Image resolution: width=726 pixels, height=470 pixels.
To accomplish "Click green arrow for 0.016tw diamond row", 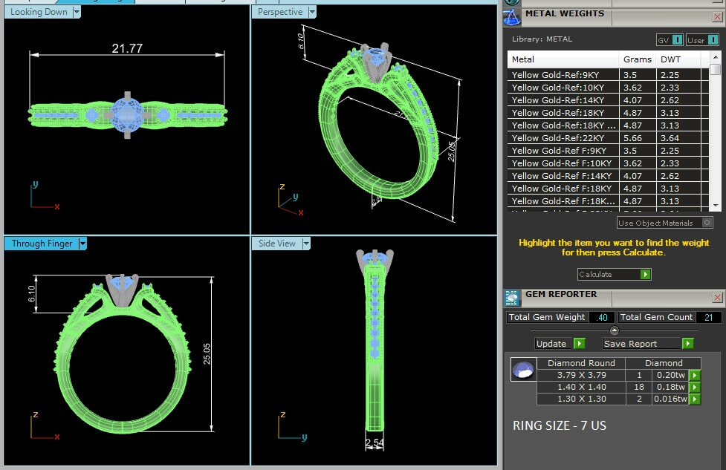I will point(695,399).
